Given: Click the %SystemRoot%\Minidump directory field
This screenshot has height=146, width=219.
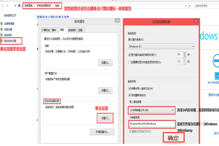Looking at the screenshot, I should point(152,124).
